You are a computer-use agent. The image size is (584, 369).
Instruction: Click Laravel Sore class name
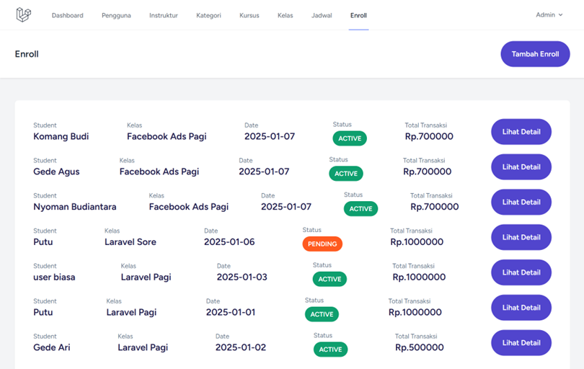(130, 242)
